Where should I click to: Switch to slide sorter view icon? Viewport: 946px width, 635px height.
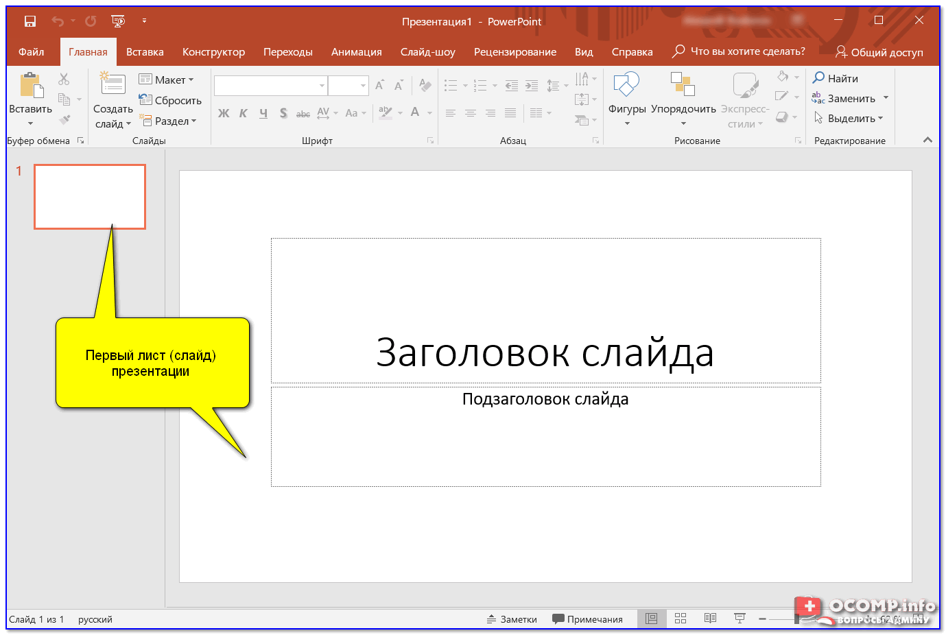coord(681,619)
